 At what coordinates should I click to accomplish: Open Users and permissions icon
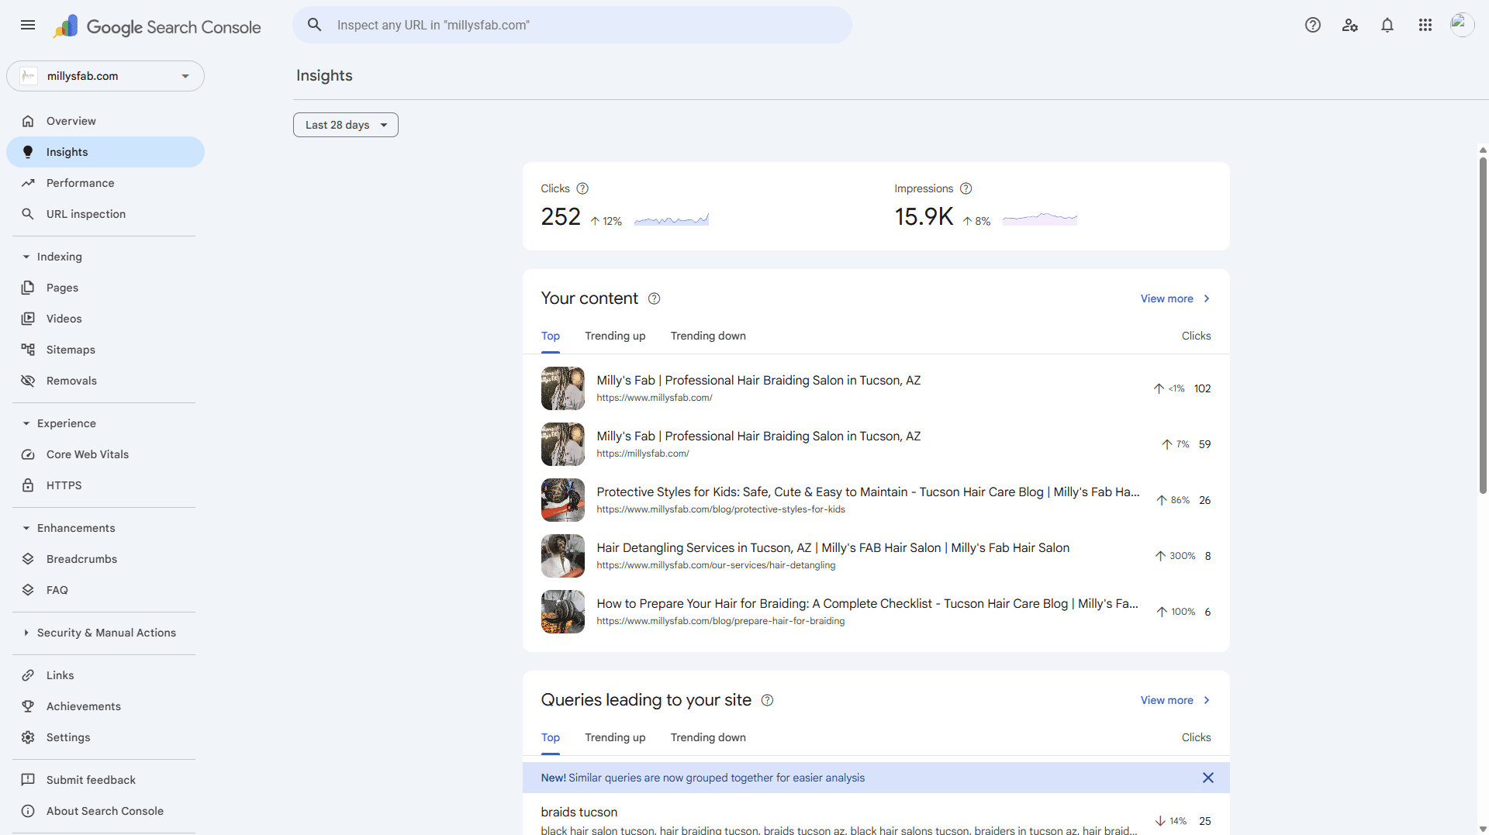(1350, 25)
